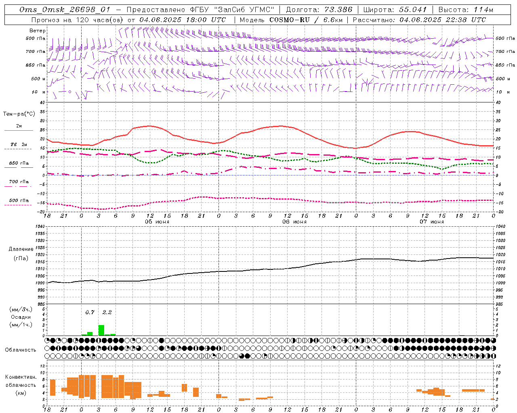Click the 07 июня date label
Viewport: 517px width, 413px height.
pyautogui.click(x=432, y=222)
